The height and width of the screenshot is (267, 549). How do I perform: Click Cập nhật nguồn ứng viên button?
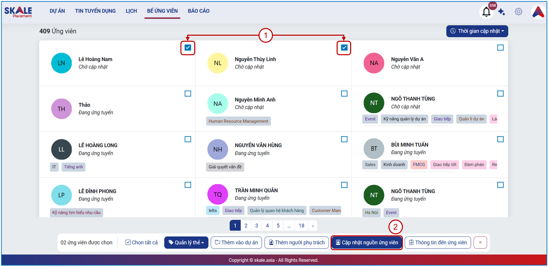367,242
